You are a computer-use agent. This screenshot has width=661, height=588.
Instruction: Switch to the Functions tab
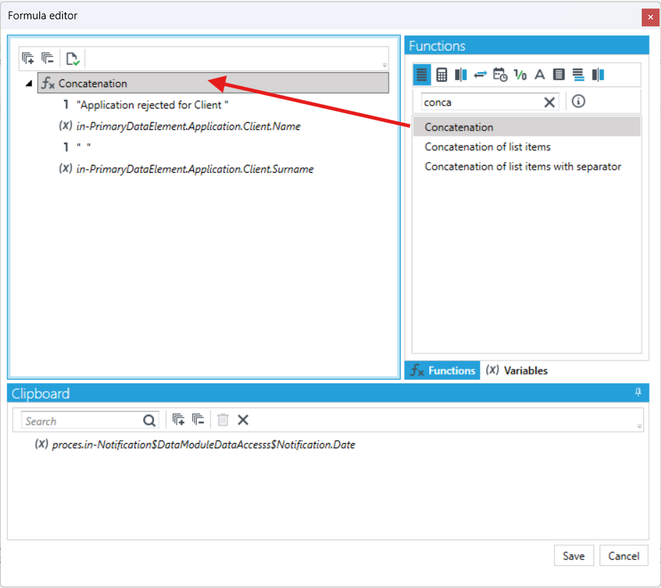(442, 370)
